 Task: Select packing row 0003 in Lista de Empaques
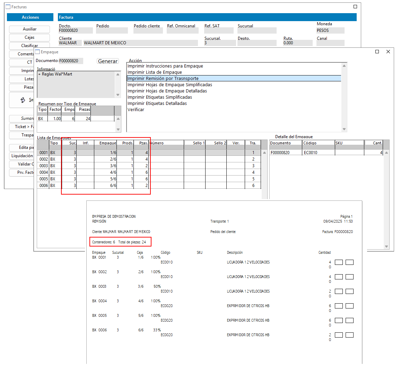(149, 166)
